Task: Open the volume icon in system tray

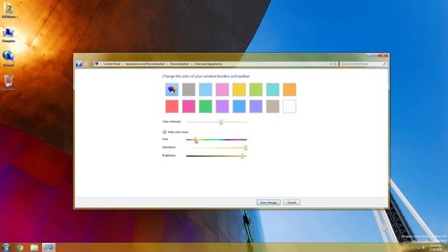Action: point(423,248)
